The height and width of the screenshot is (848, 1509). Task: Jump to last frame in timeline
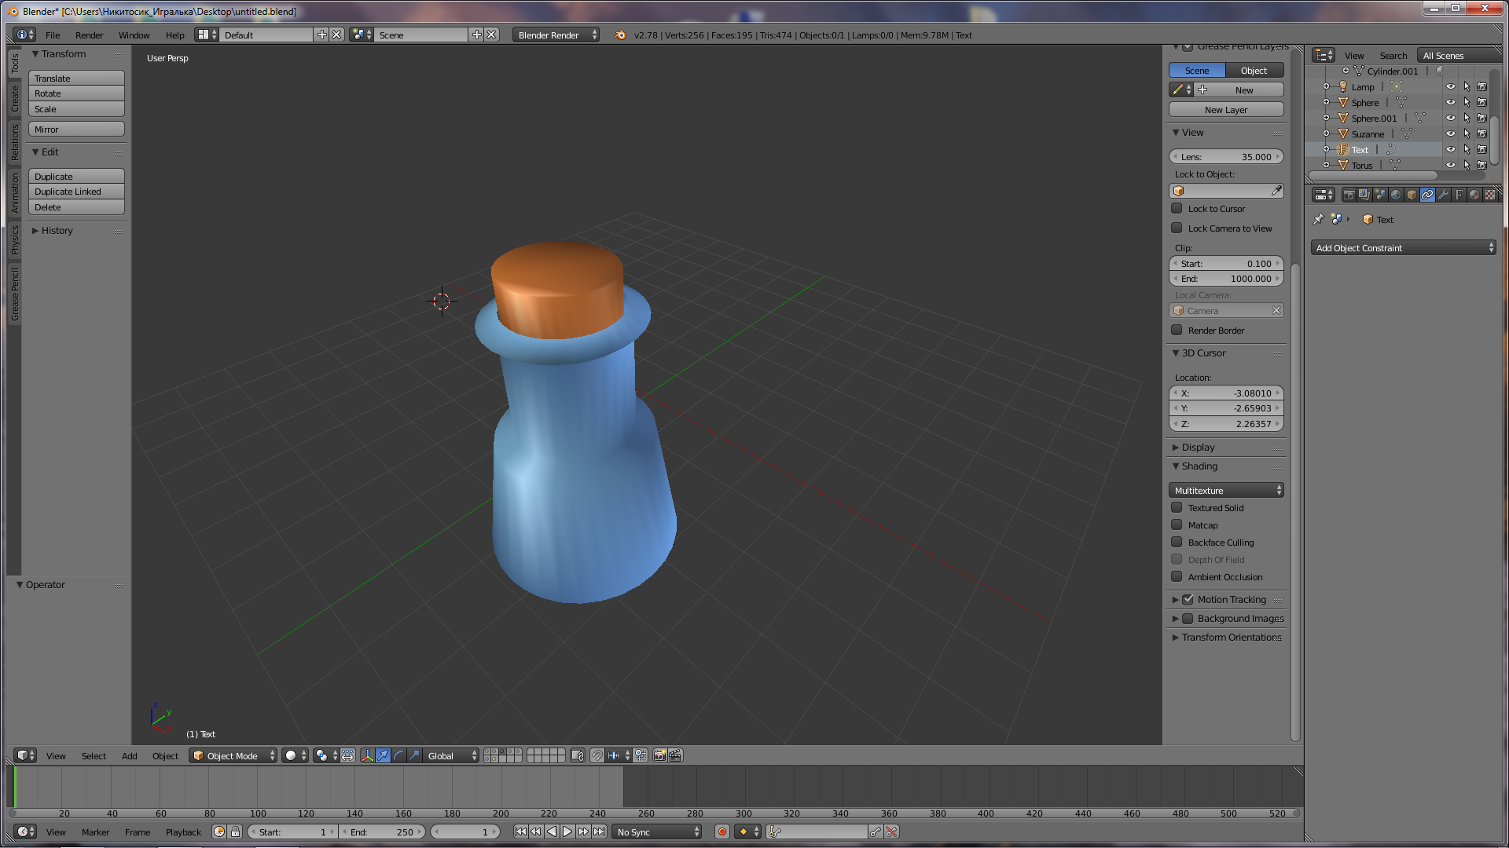pos(599,832)
